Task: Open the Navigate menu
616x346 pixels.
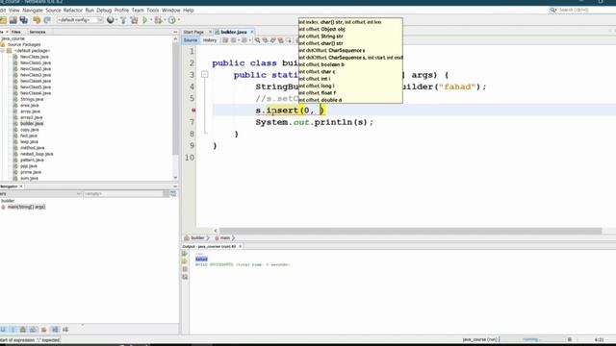Action: click(x=33, y=11)
